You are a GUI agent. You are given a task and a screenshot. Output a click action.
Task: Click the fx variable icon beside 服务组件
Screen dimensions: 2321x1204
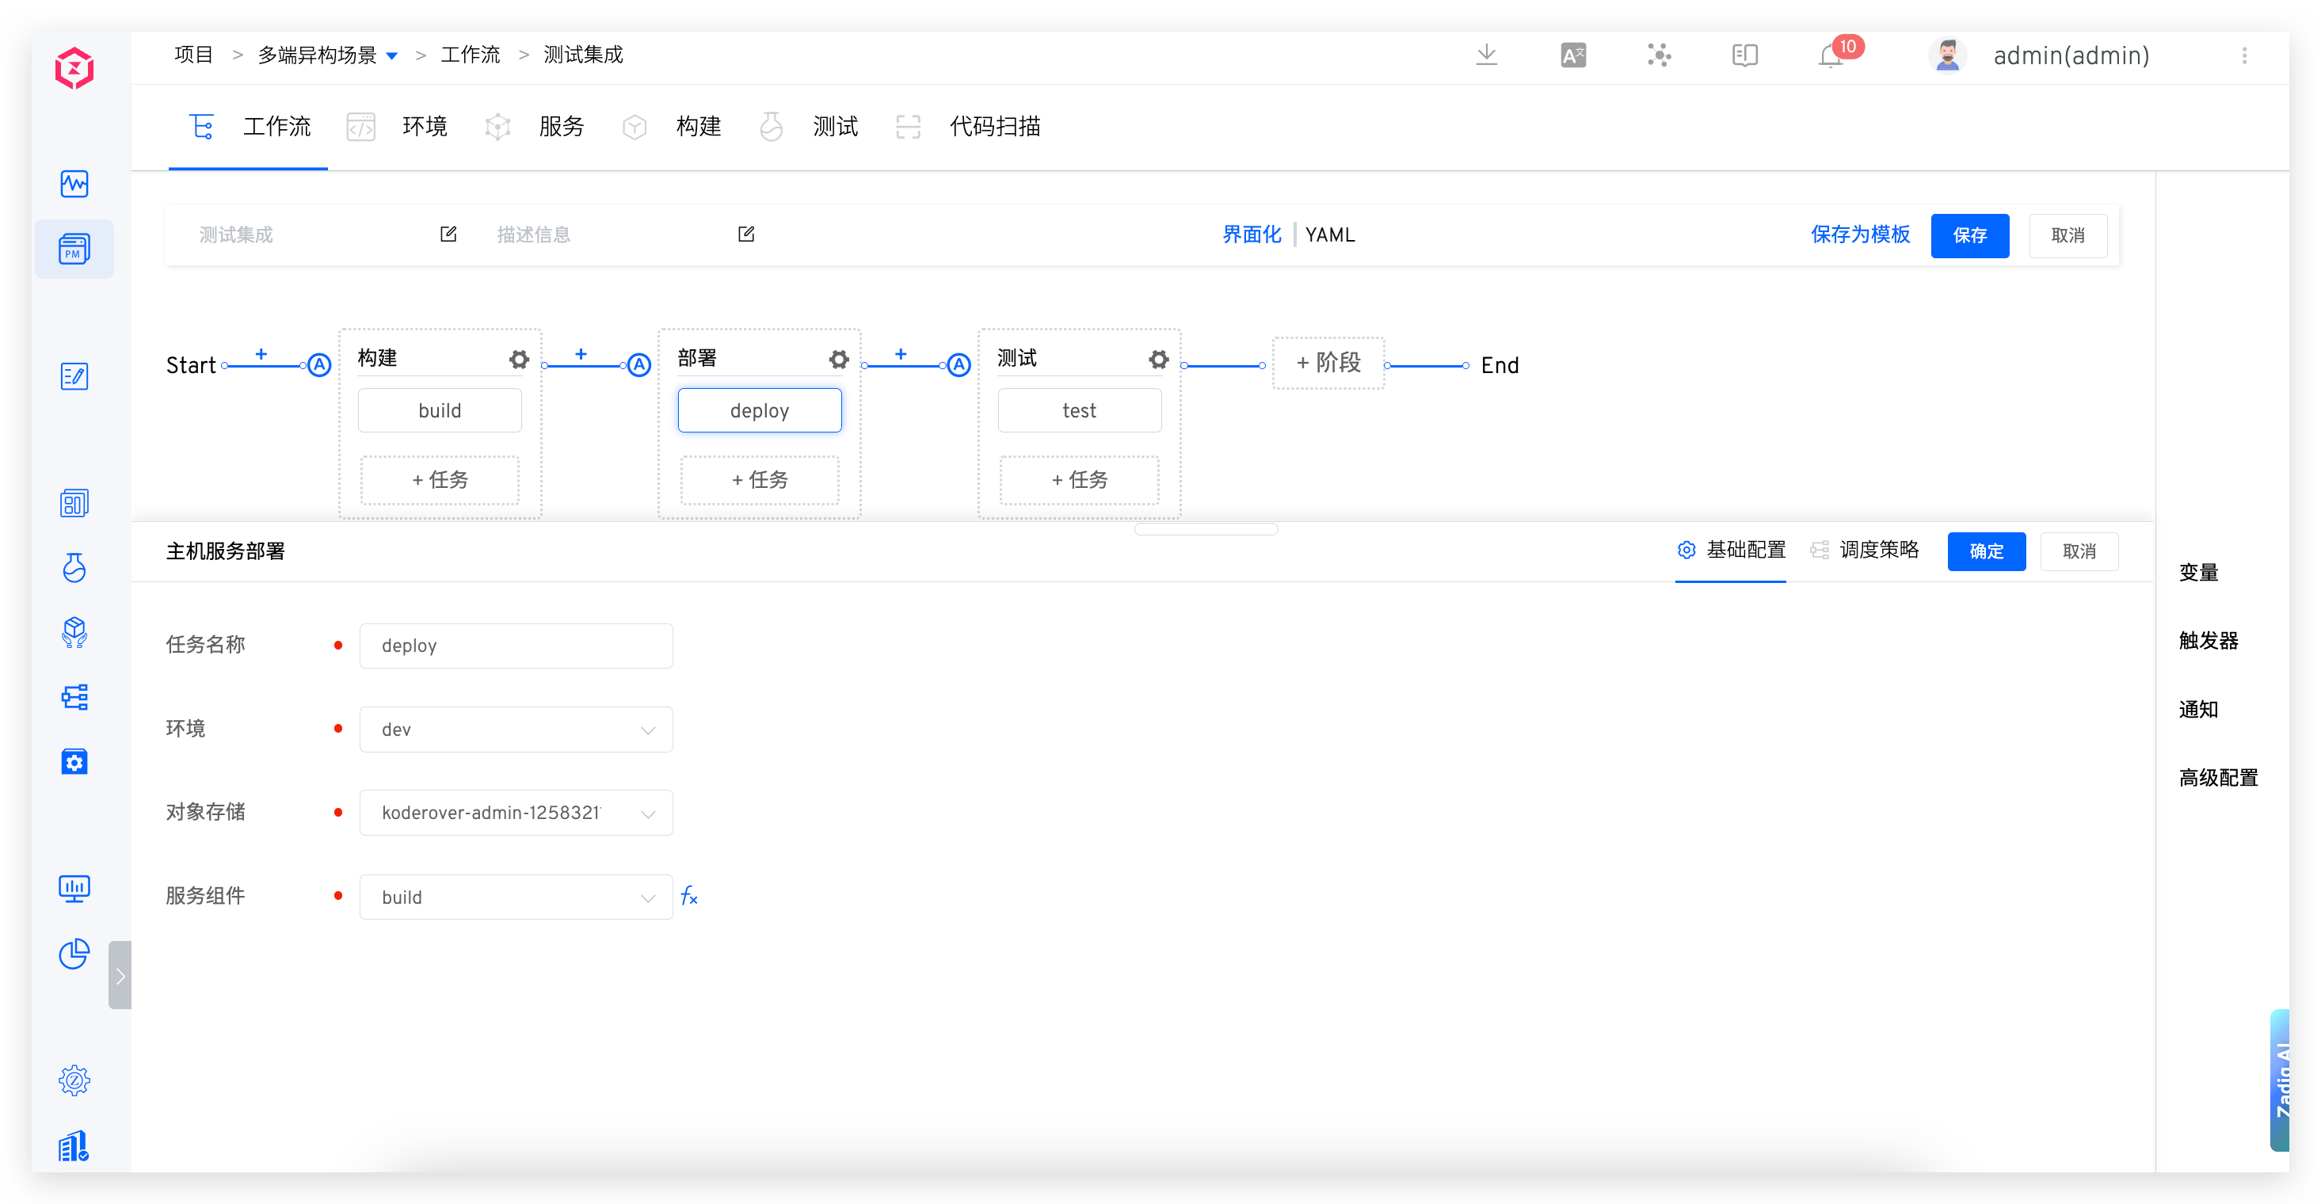coord(689,897)
